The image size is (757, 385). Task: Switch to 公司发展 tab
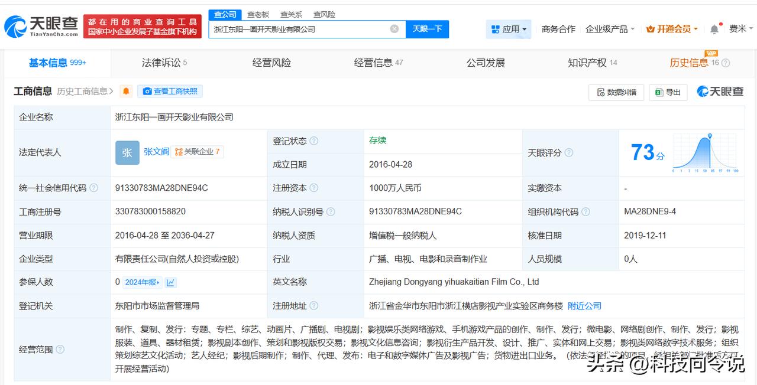(x=486, y=63)
